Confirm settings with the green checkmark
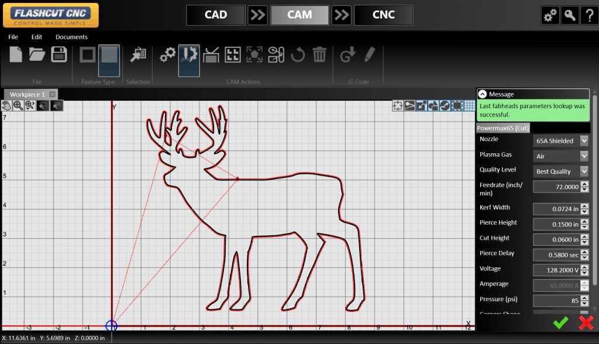The width and height of the screenshot is (599, 344). click(560, 322)
